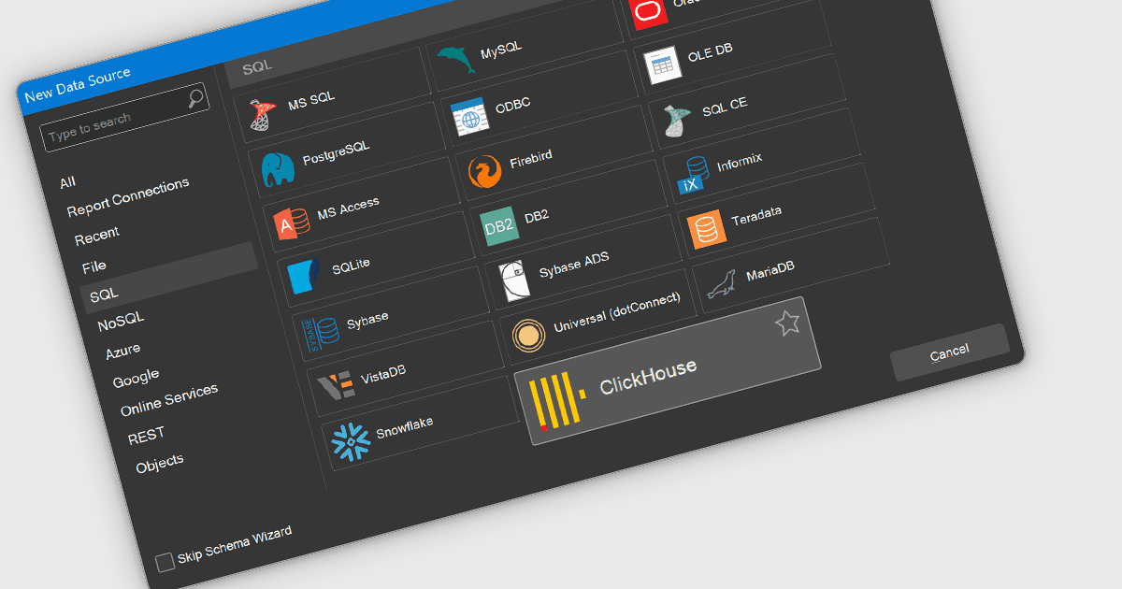Viewport: 1122px width, 589px height.
Task: Cancel the New Data Source dialog
Action: tap(950, 352)
